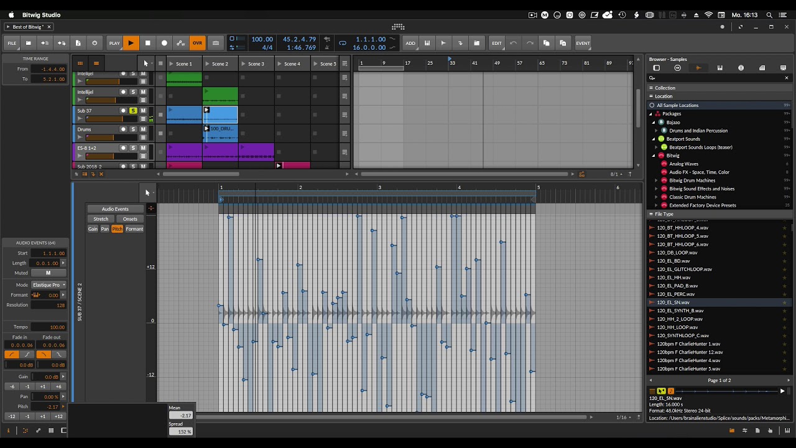Click the copy icon next to redo
This screenshot has height=448, width=796.
coord(546,43)
